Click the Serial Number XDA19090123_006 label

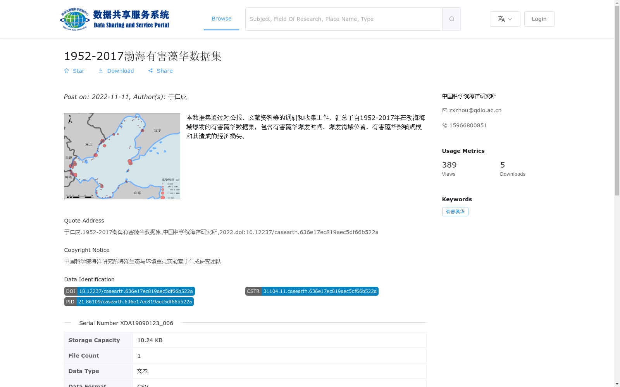tap(126, 323)
